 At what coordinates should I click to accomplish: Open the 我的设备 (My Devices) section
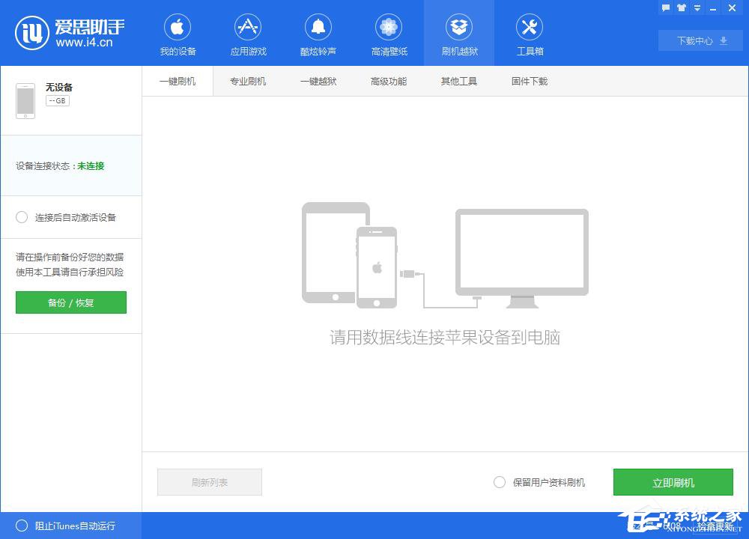coord(177,33)
